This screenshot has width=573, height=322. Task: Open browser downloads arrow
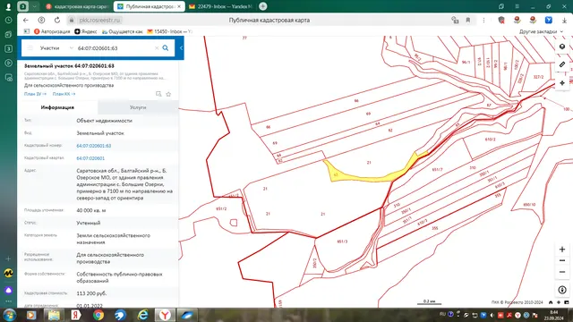pos(564,20)
